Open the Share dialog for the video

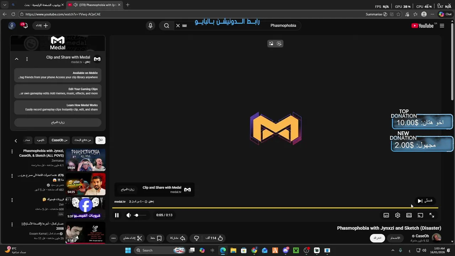pyautogui.click(x=177, y=238)
